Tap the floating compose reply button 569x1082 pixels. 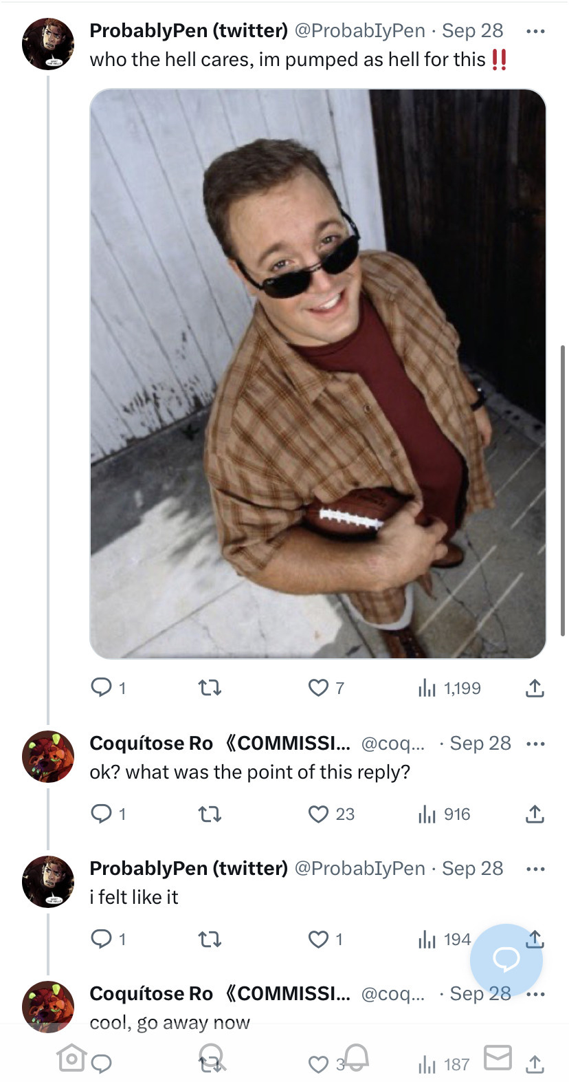pyautogui.click(x=506, y=960)
